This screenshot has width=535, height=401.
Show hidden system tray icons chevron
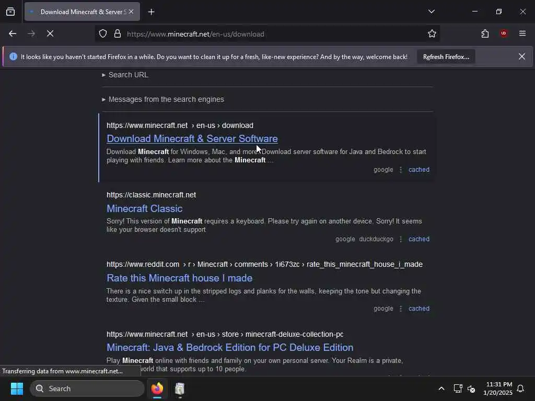(x=441, y=388)
